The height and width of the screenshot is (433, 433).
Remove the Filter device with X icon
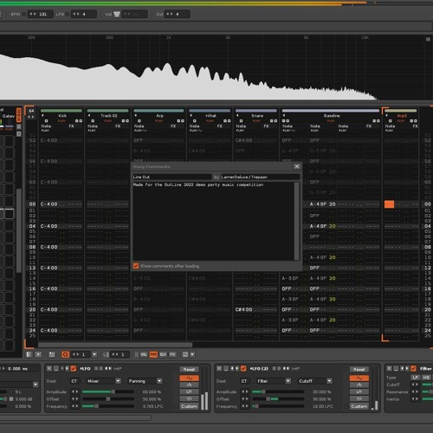click(389, 368)
